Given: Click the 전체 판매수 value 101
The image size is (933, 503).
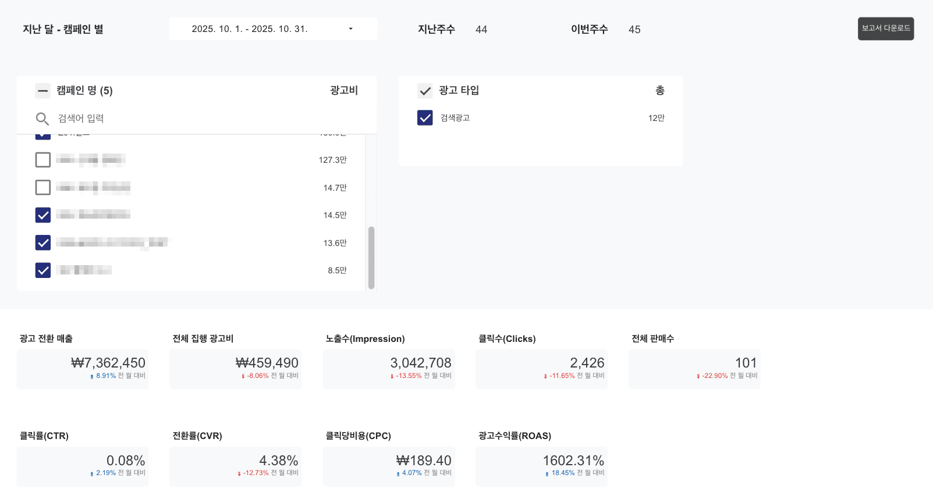Looking at the screenshot, I should click(x=746, y=363).
